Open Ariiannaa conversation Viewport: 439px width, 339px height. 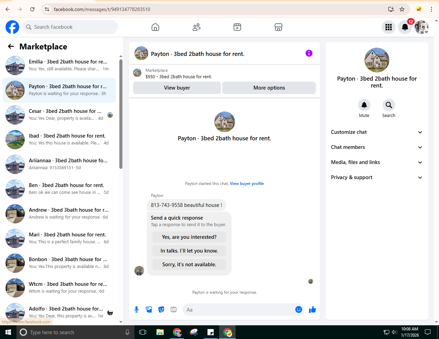(59, 164)
